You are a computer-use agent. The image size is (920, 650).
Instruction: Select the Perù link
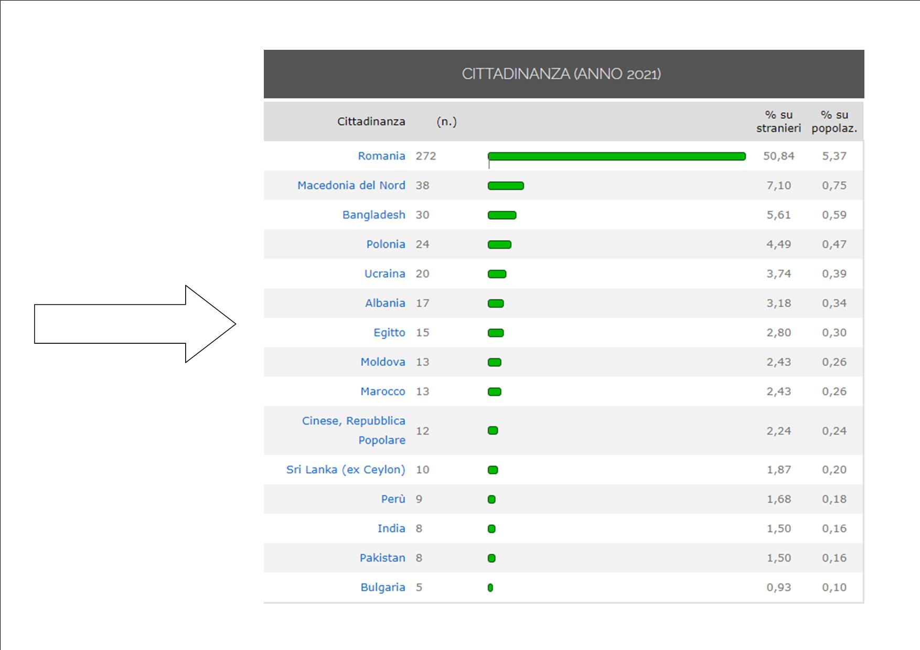[393, 499]
